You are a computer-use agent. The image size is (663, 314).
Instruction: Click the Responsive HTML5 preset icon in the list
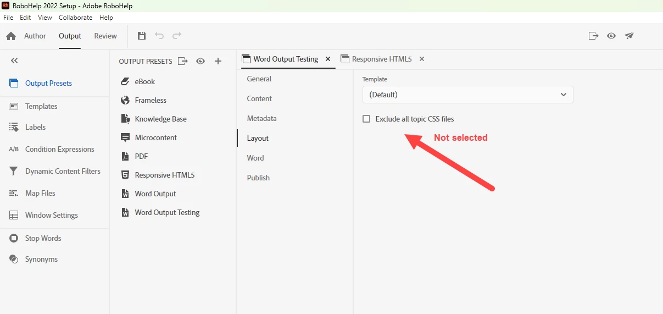pos(125,175)
